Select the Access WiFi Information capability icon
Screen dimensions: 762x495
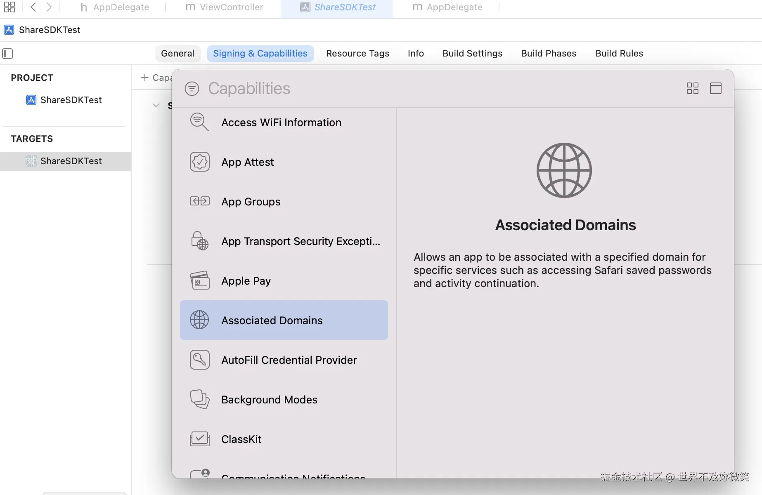pyautogui.click(x=199, y=122)
